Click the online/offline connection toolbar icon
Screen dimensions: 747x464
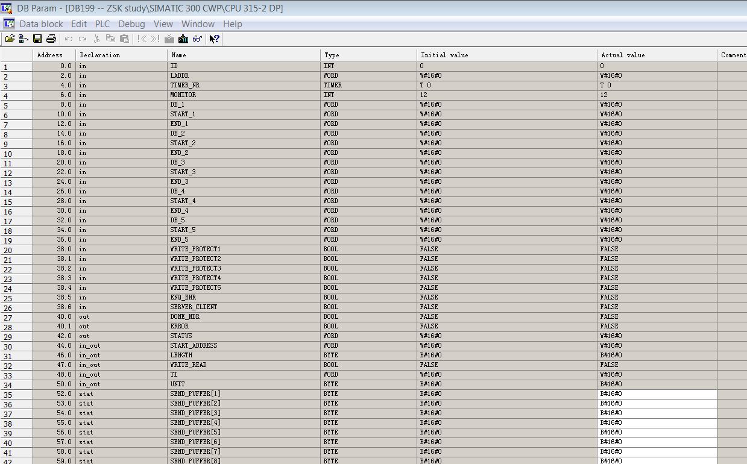tap(24, 39)
